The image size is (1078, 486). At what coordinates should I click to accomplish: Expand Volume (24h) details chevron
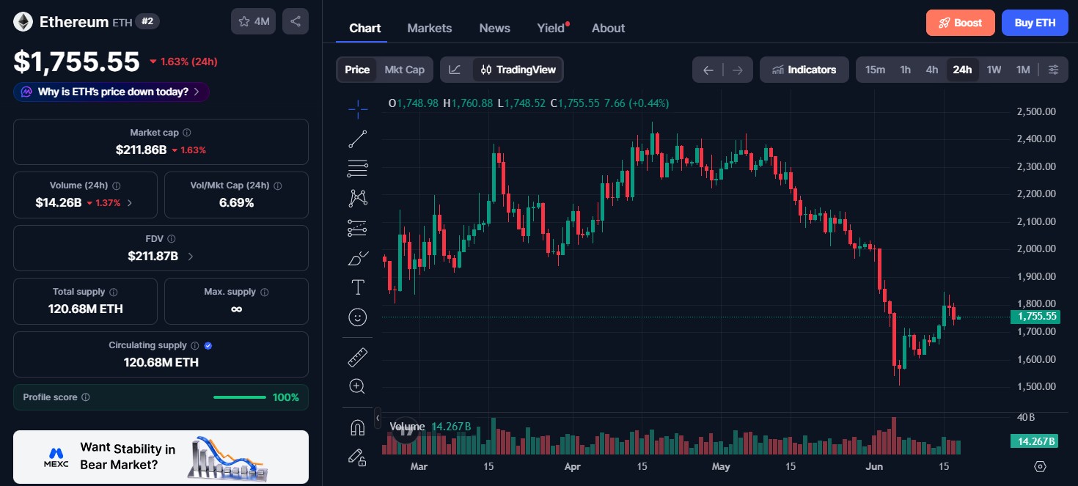130,203
